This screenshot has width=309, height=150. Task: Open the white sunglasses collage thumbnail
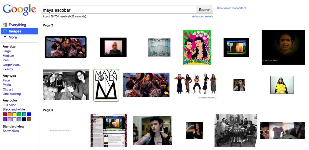(282, 130)
